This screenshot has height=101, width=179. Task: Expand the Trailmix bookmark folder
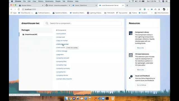(x=133, y=13)
